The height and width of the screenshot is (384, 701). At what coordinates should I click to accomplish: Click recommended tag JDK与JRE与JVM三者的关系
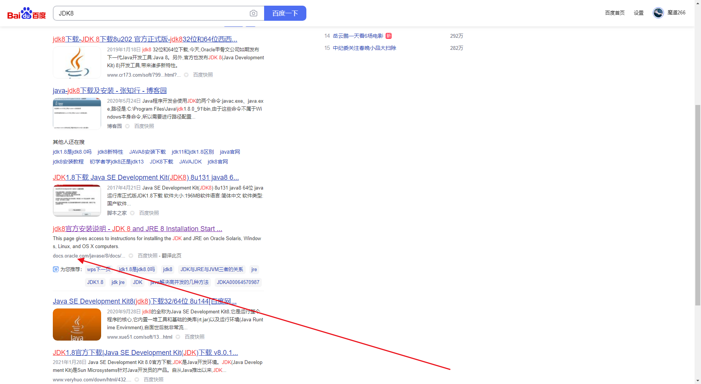[212, 269]
